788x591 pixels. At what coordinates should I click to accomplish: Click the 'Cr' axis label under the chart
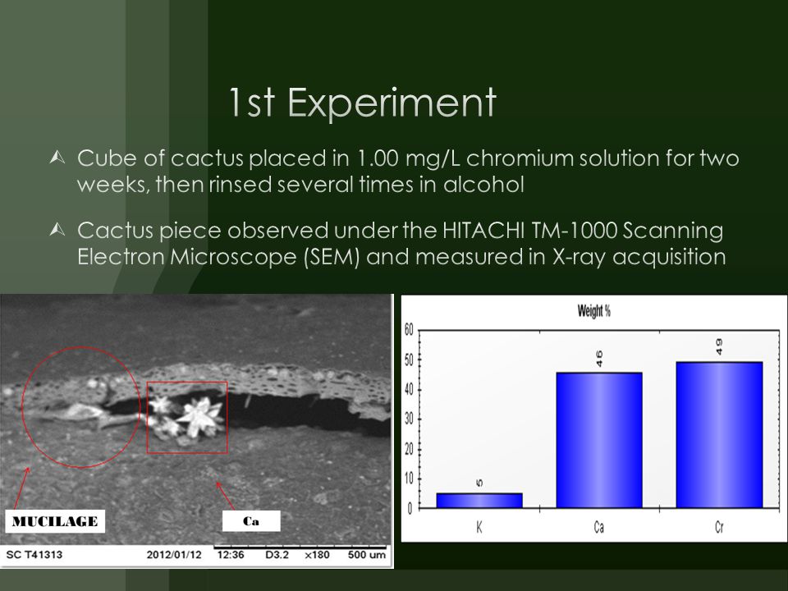[x=719, y=527]
